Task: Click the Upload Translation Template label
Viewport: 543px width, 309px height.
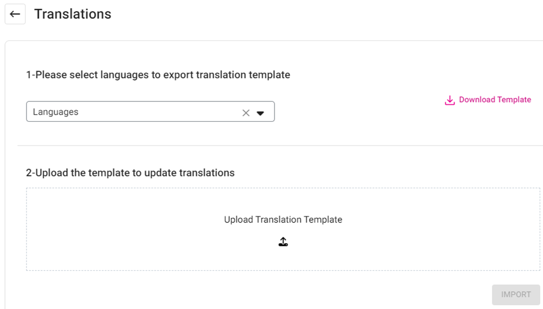Action: [x=283, y=220]
